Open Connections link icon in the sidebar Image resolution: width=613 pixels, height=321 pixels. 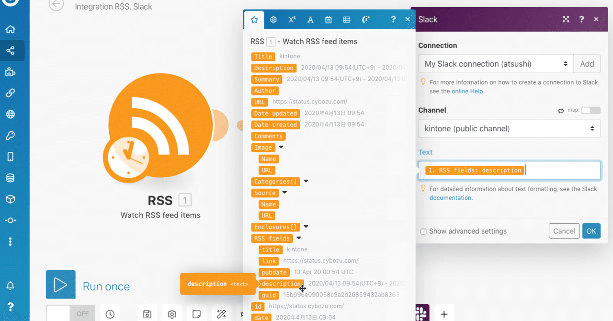tap(10, 93)
